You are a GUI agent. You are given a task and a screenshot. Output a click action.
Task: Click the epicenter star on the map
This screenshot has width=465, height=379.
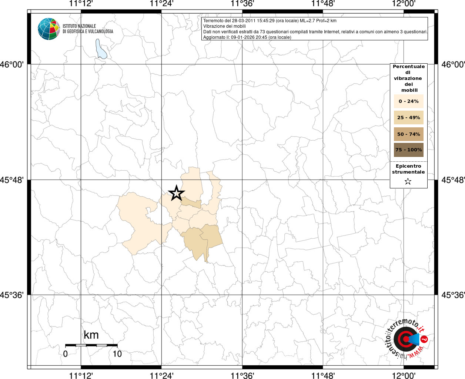pos(177,193)
